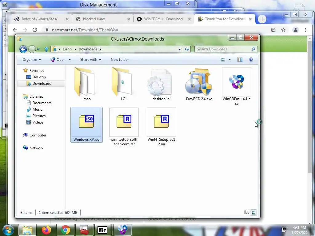Expand breadcrumb arrow after Downloads
This screenshot has height=236, width=315.
101,49
